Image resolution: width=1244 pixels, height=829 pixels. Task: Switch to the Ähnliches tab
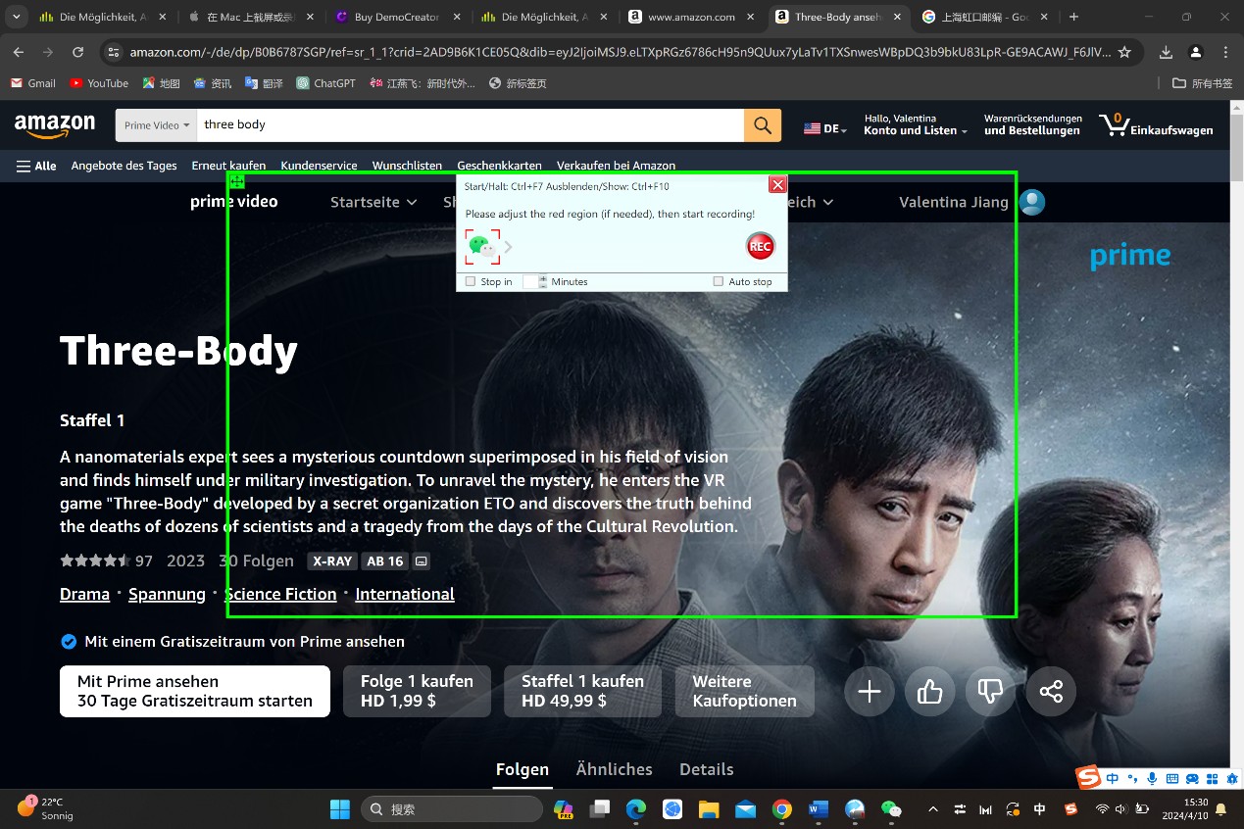615,769
